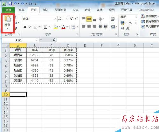The width and height of the screenshot is (159, 132).
Task: Apply cell borders icon
Action: (x=45, y=27)
